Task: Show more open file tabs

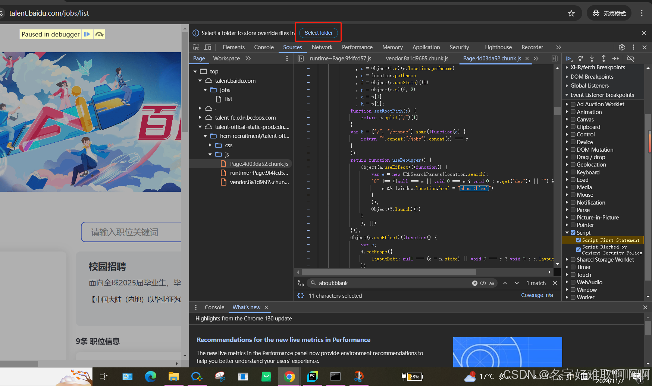Action: tap(536, 58)
